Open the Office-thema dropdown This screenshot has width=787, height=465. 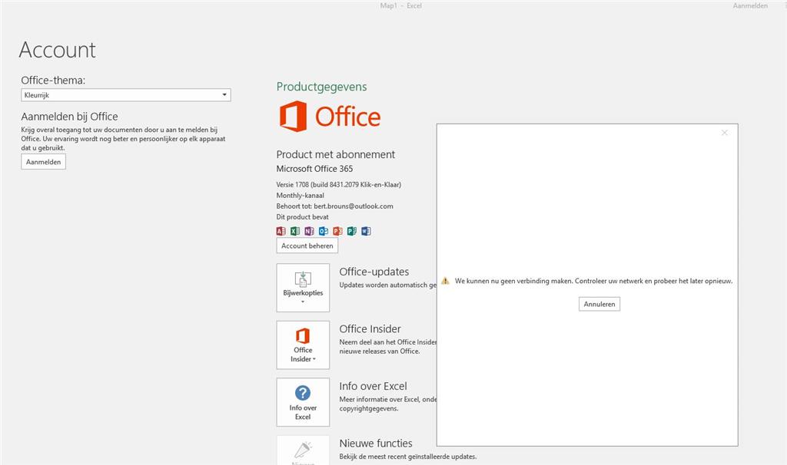(x=126, y=94)
